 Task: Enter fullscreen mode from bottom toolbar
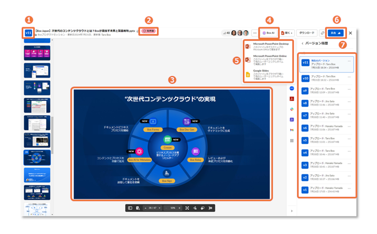(x=187, y=208)
